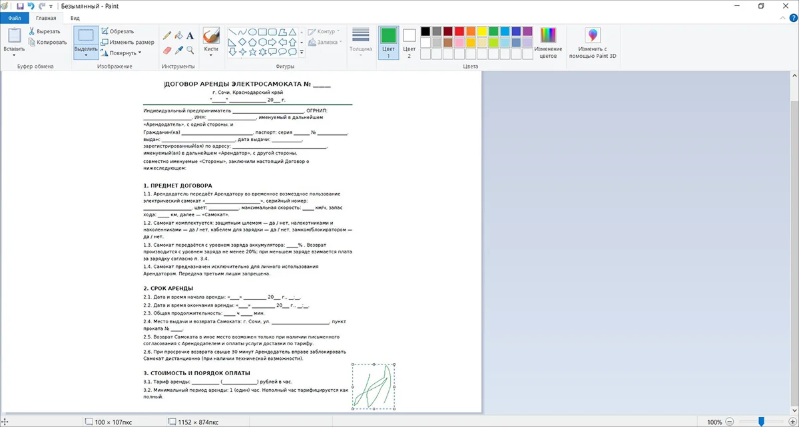Pick the brown color swatch
The height and width of the screenshot is (427, 799).
coord(448,43)
